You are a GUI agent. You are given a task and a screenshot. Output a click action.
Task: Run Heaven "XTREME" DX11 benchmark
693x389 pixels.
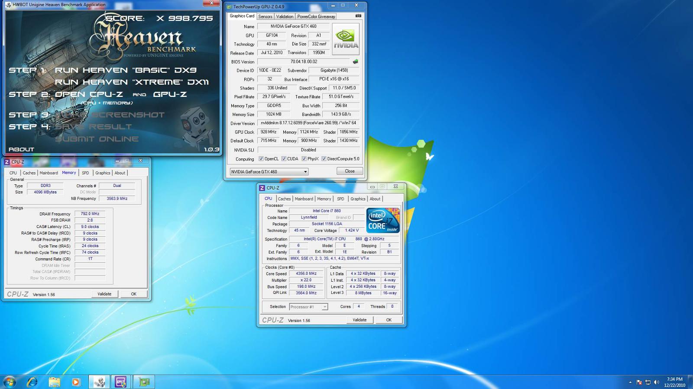[132, 82]
